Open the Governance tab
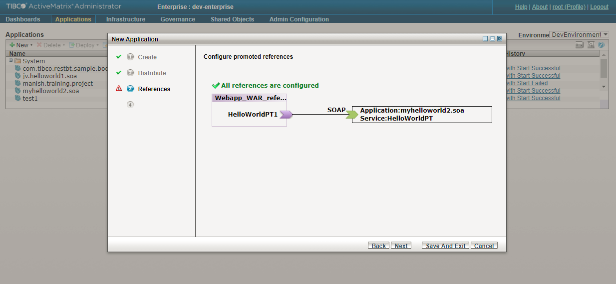This screenshot has width=616, height=284. point(178,19)
